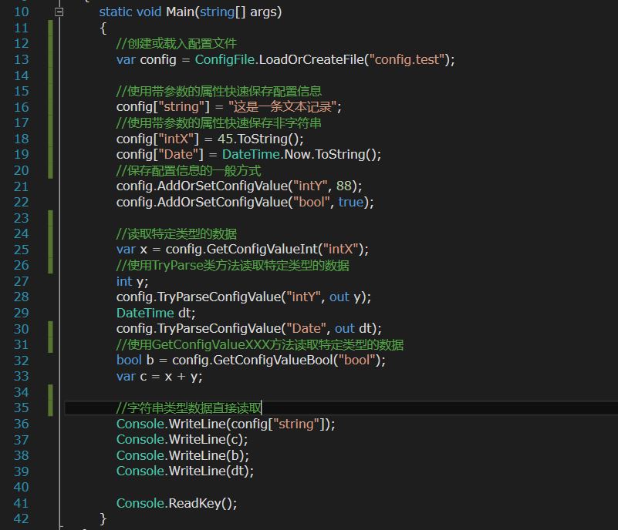Screen dimensions: 618x530
Task: Click the string "这是一条文本记录"
Action: point(282,106)
